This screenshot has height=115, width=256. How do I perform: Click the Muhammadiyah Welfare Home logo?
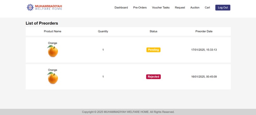pyautogui.click(x=44, y=7)
